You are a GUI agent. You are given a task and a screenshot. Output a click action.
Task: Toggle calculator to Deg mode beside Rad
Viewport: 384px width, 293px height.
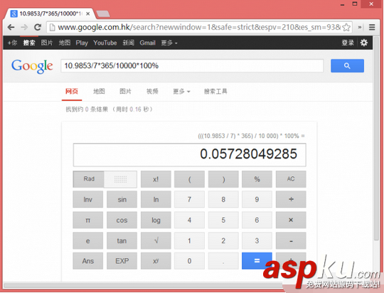120,179
